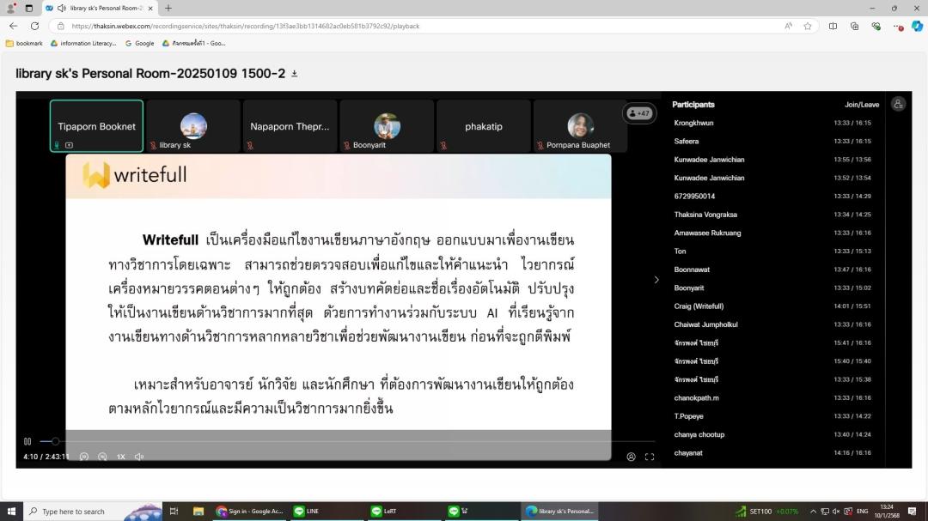The height and width of the screenshot is (521, 928).
Task: Reload the current page
Action: click(x=34, y=26)
